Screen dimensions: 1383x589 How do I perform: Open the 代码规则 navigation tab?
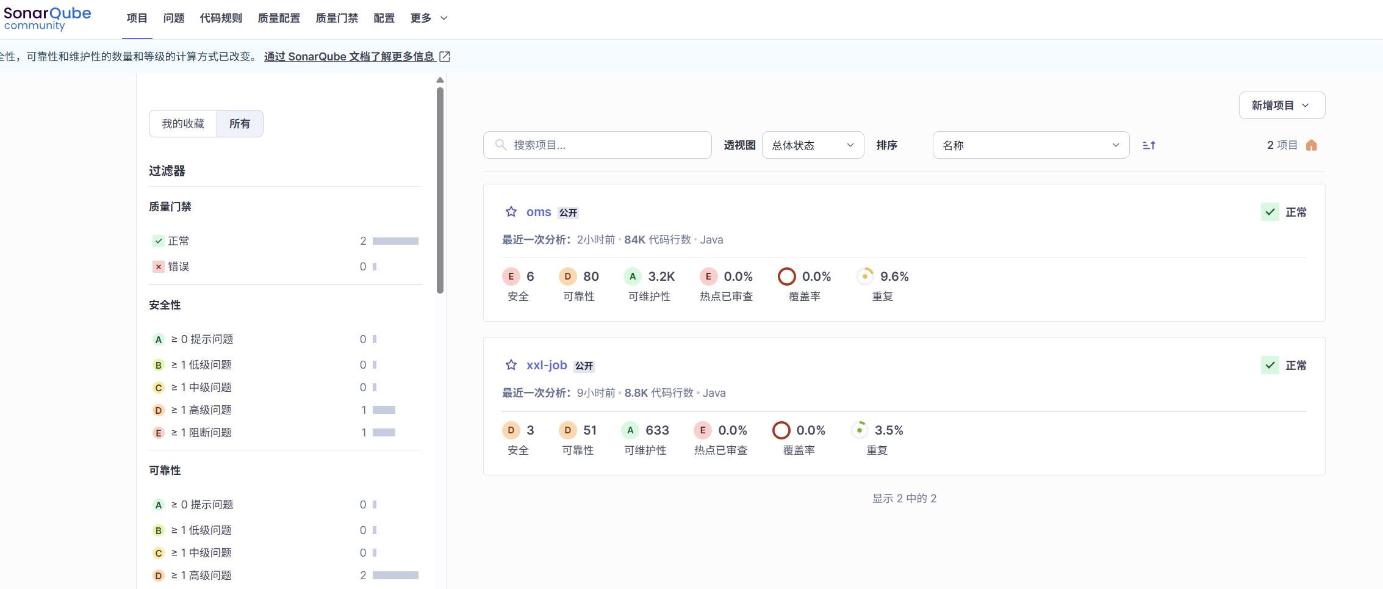pyautogui.click(x=221, y=18)
